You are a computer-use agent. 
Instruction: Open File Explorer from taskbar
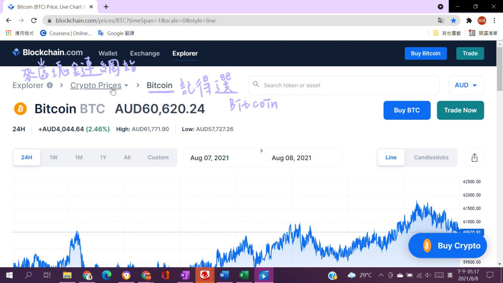tap(67, 275)
